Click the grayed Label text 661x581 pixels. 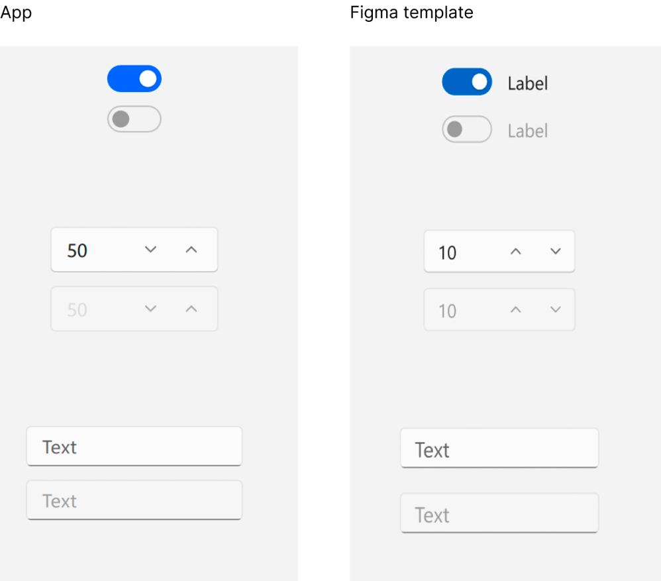pos(527,131)
